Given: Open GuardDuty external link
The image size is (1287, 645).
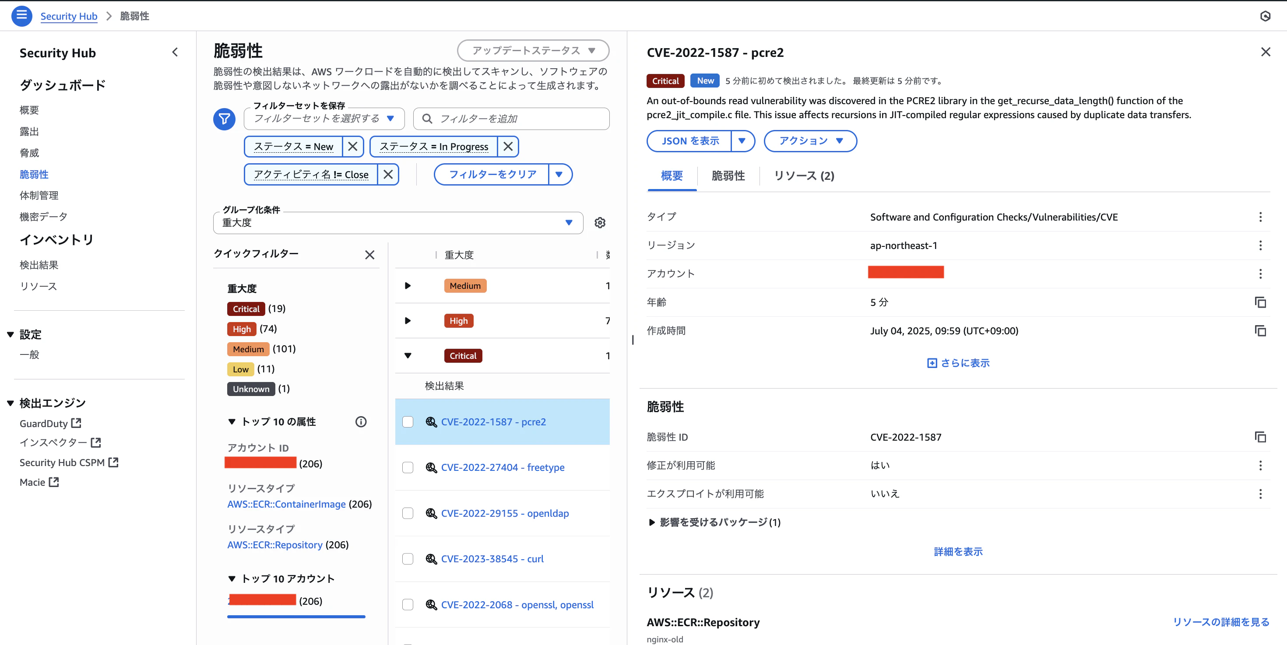Looking at the screenshot, I should 50,423.
